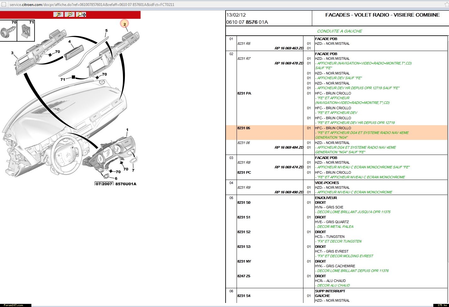Select the highlighted part number 8231 05
This screenshot has width=449, height=307.
[244, 128]
